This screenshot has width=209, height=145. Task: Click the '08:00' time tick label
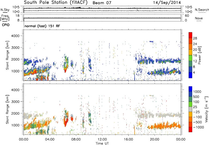click(76, 140)
